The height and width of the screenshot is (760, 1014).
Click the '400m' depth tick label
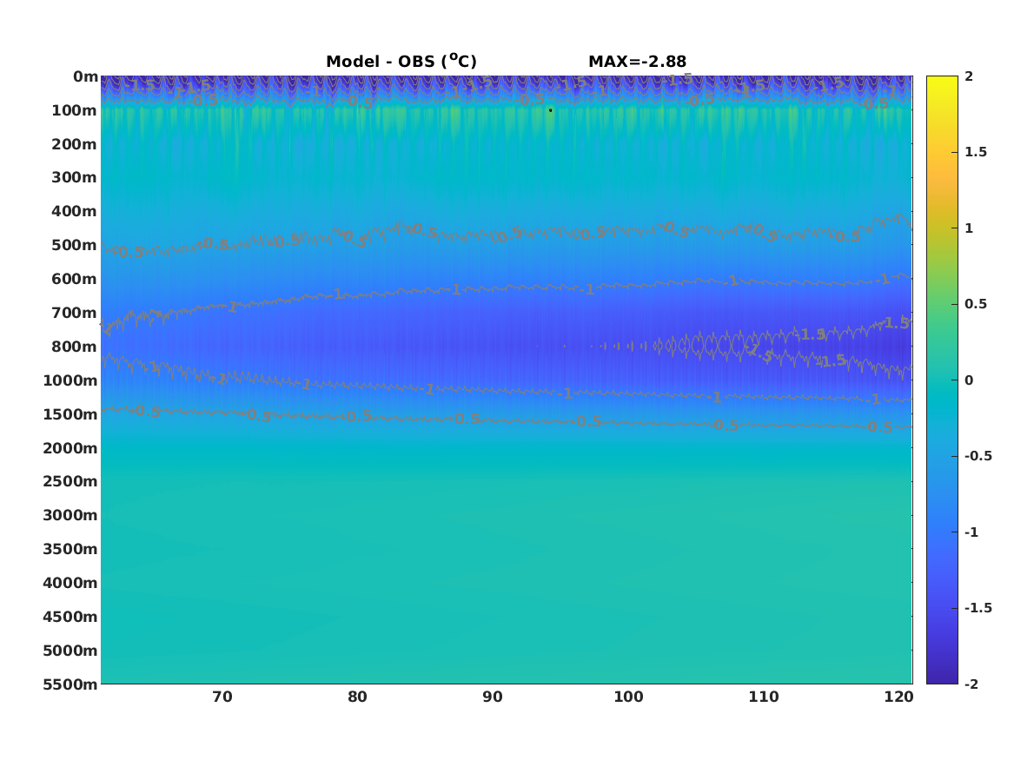pos(74,211)
